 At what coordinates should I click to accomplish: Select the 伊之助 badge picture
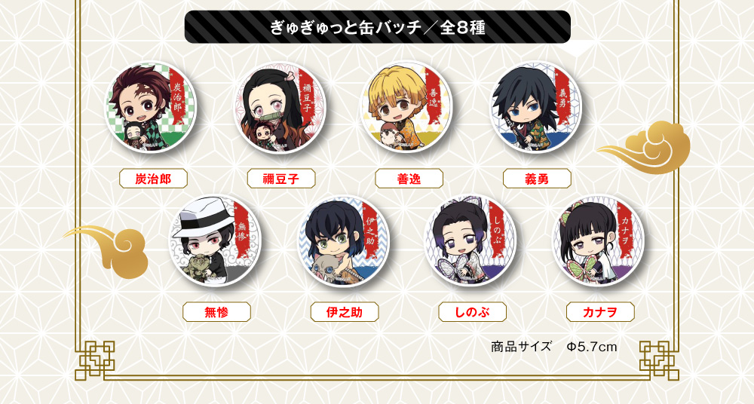click(x=344, y=240)
